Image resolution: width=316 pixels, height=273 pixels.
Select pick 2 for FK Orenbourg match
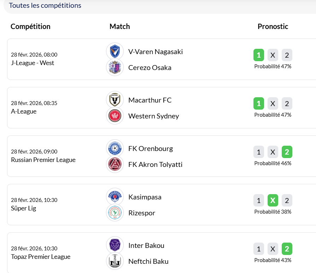click(287, 152)
